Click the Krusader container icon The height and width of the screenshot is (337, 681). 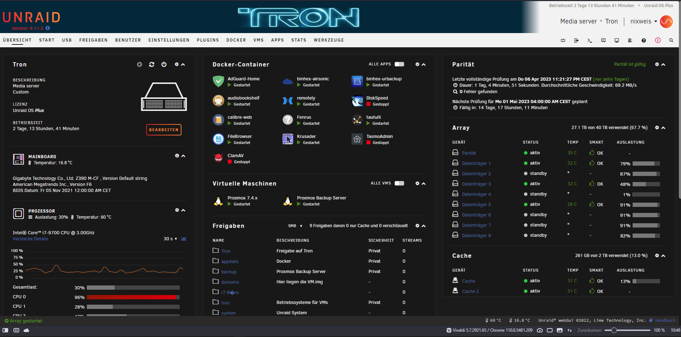coord(287,139)
